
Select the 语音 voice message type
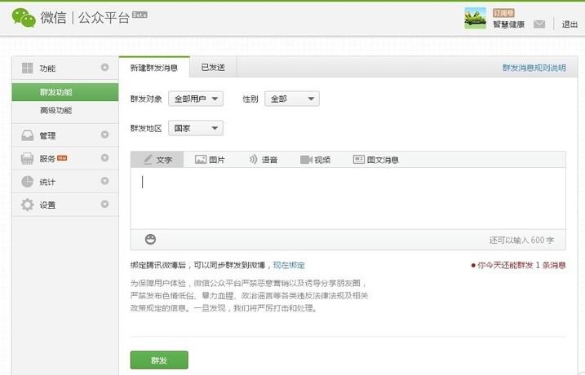tap(263, 160)
